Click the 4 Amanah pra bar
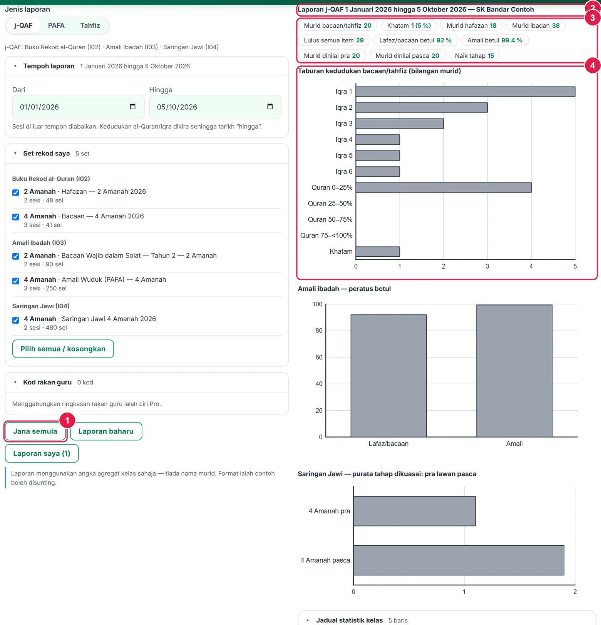 [414, 511]
